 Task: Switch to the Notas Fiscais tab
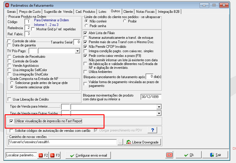[x=145, y=12]
